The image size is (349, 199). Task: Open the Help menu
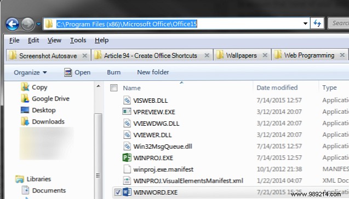(x=102, y=40)
